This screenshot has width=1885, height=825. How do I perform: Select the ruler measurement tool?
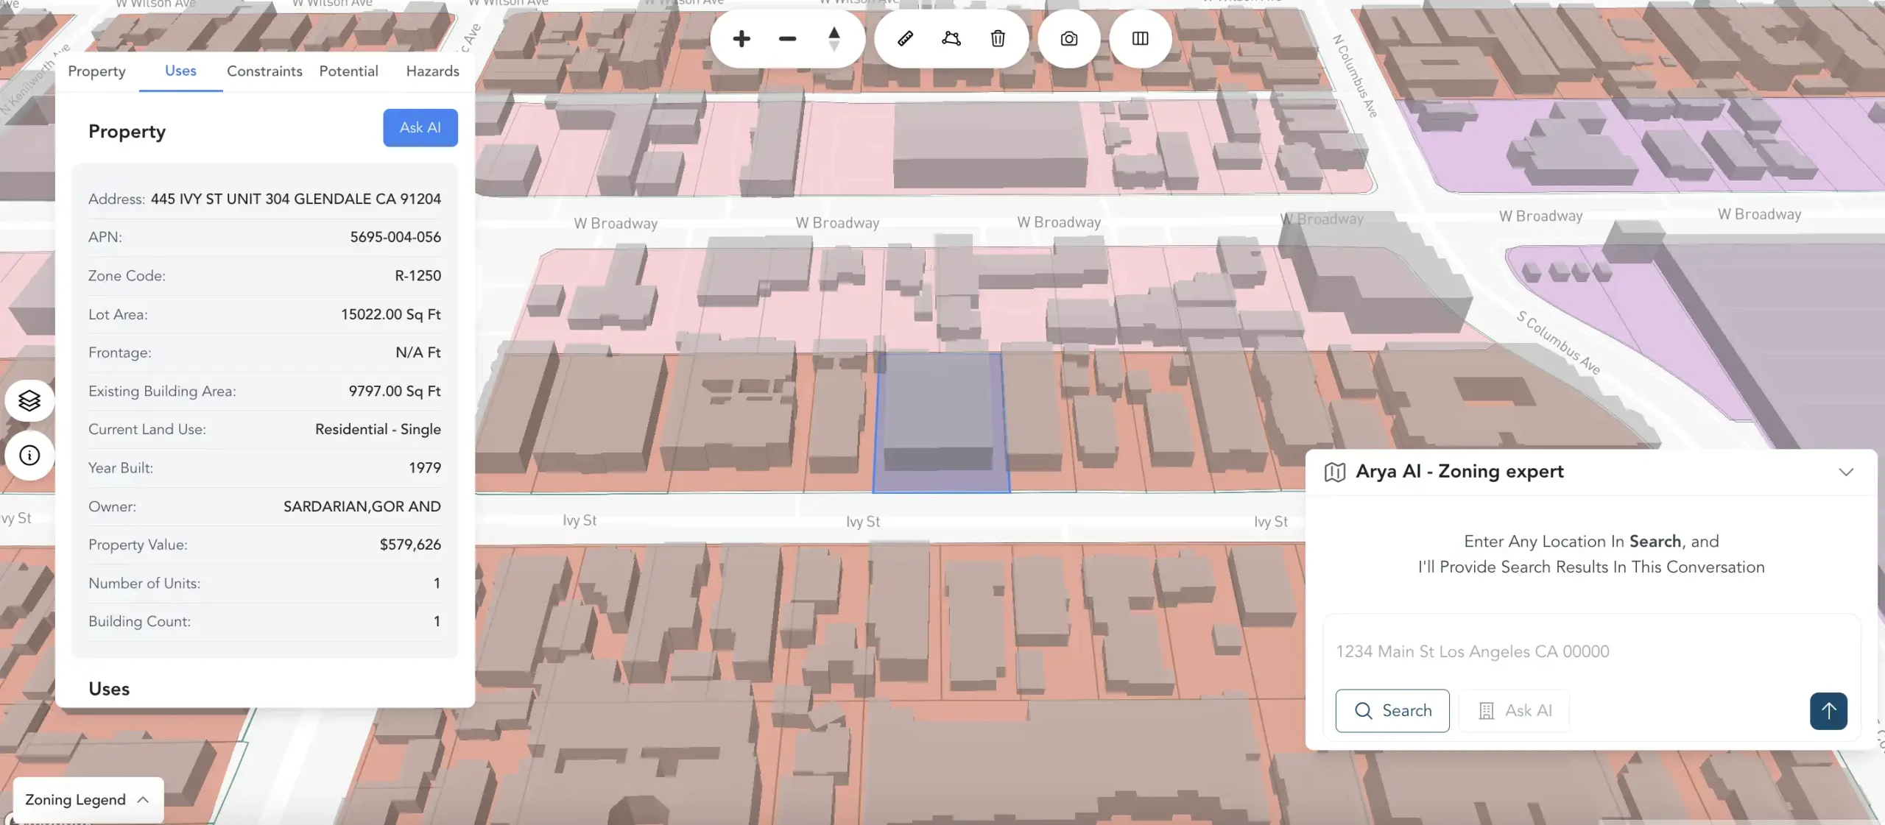coord(905,38)
